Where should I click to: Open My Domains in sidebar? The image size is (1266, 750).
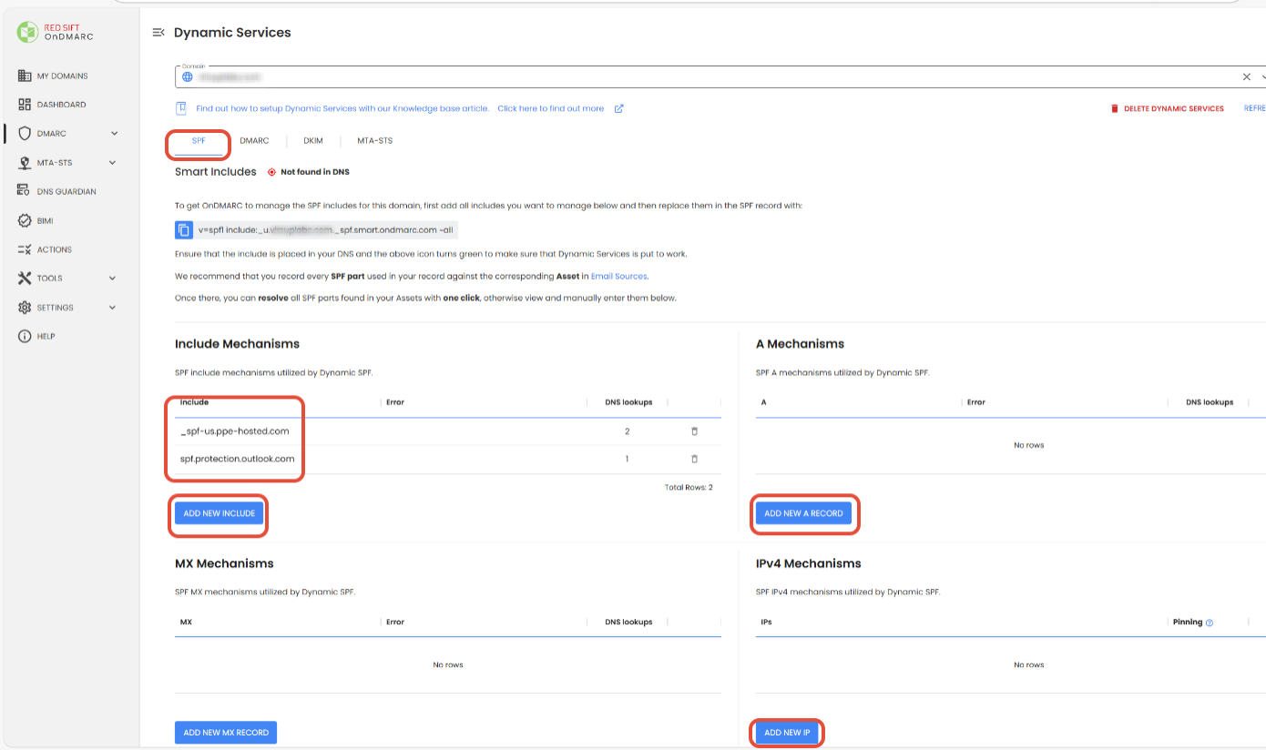(63, 76)
